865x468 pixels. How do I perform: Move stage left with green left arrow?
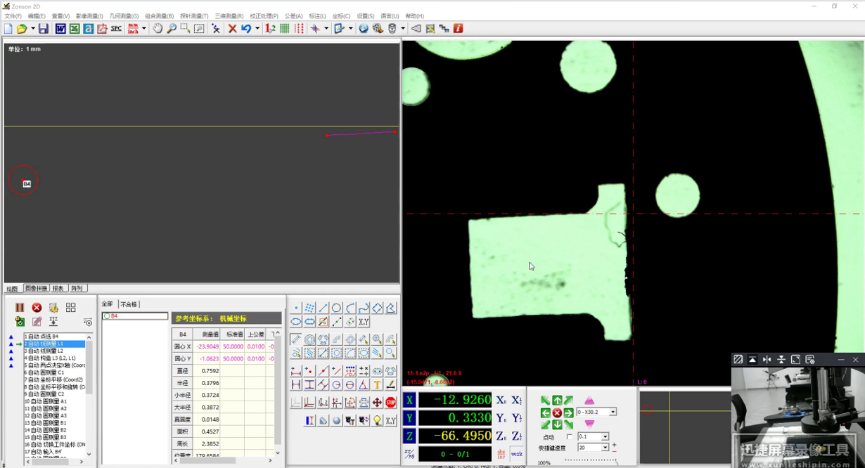(545, 412)
